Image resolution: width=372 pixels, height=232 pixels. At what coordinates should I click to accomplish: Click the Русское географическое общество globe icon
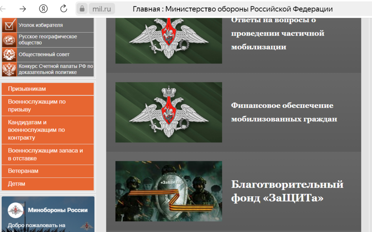[x=9, y=40]
